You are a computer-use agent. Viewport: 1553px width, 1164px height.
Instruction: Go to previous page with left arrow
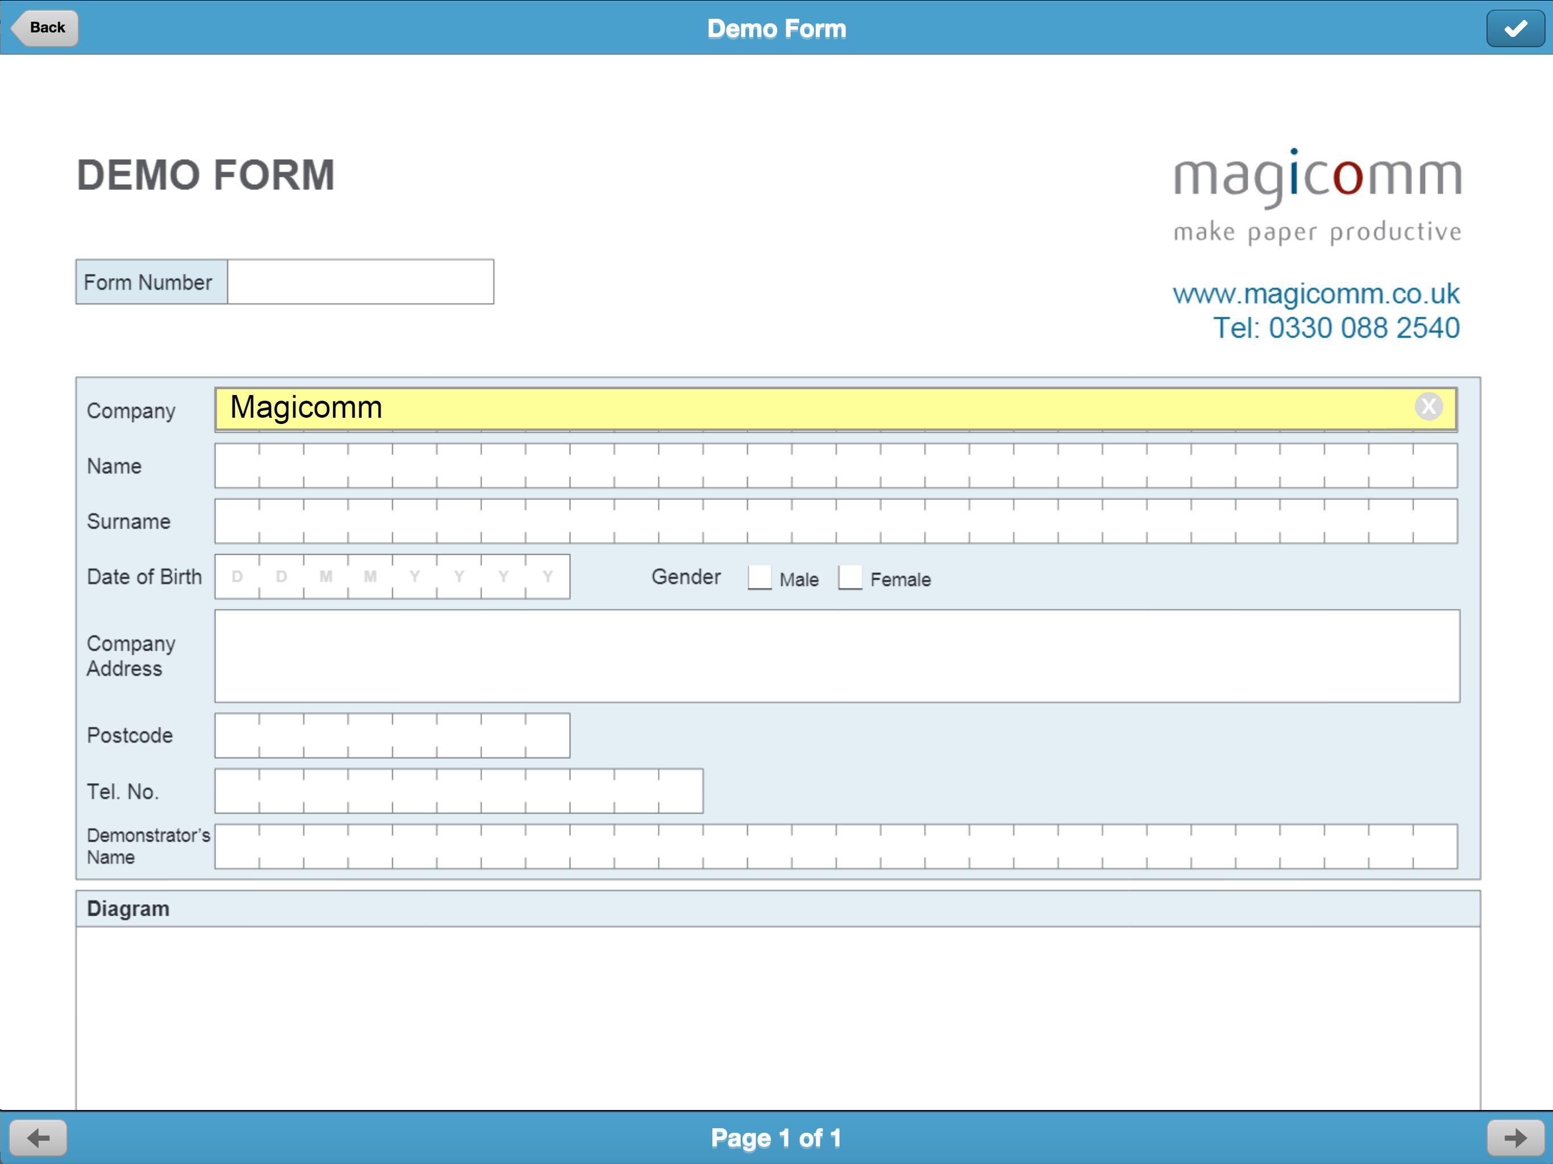pyautogui.click(x=39, y=1137)
